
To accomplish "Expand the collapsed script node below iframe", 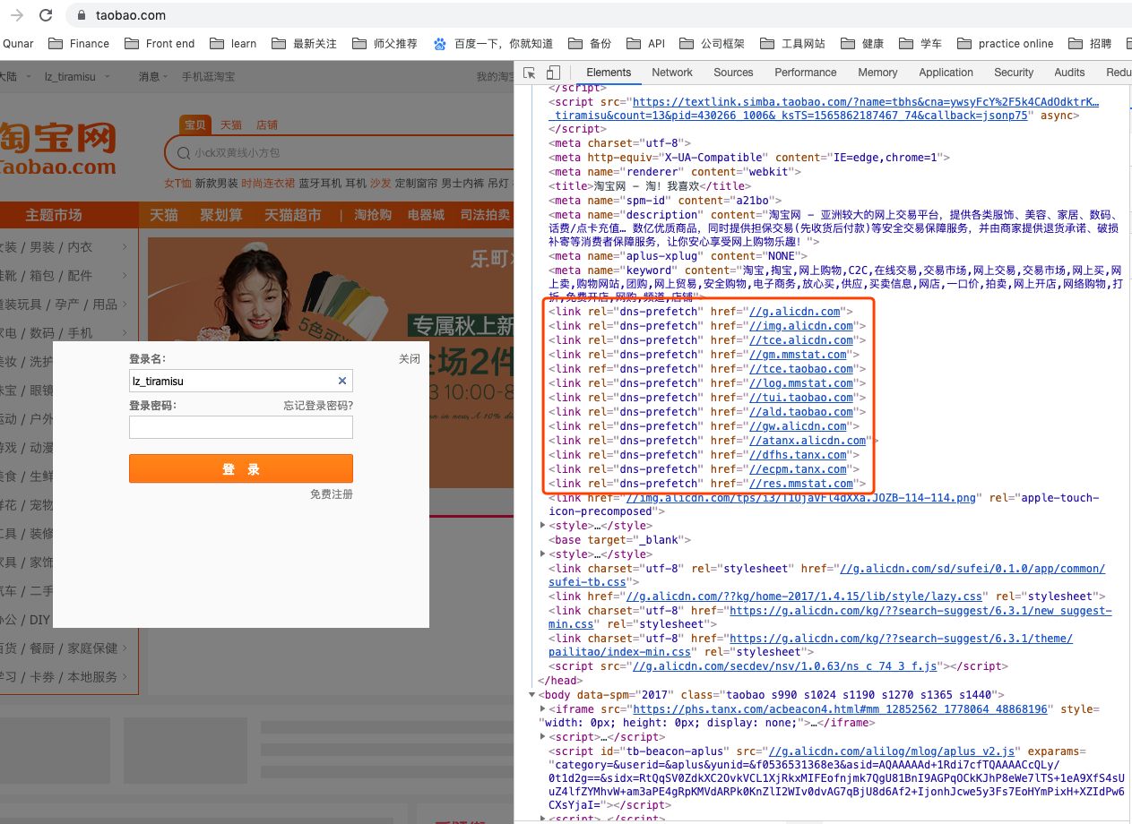I will click(543, 737).
